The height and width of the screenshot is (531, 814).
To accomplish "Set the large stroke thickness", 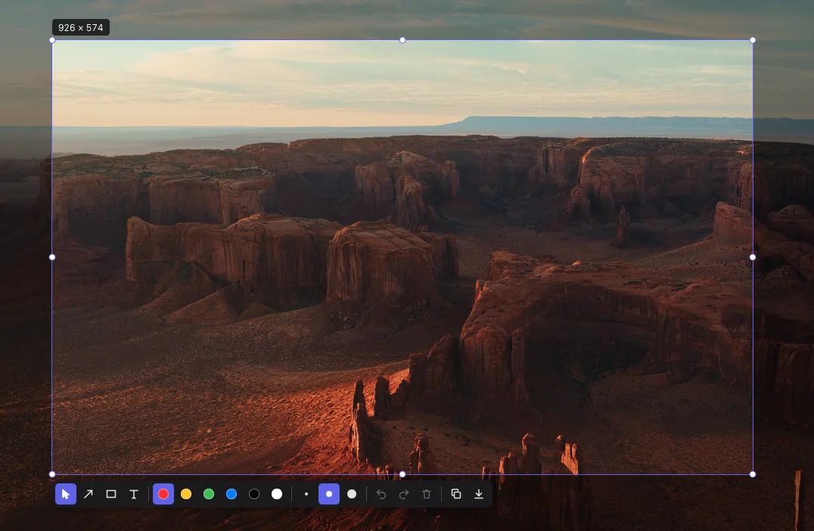I will pos(352,494).
